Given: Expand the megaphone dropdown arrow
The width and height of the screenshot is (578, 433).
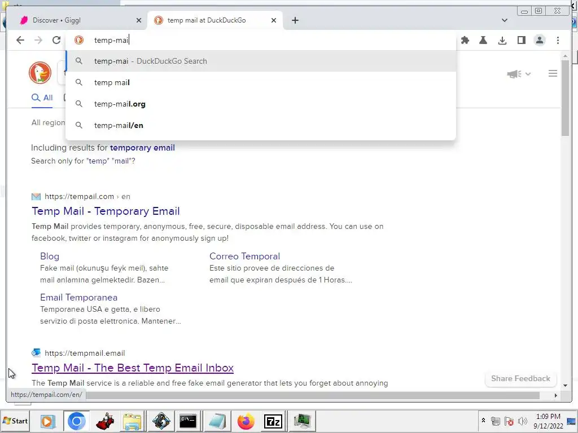Looking at the screenshot, I should click(528, 74).
